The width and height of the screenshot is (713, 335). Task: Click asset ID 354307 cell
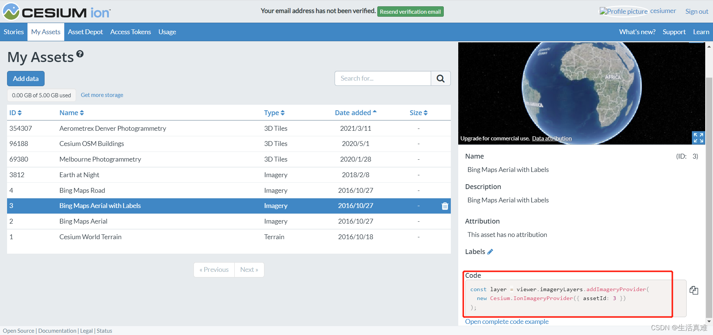(21, 129)
